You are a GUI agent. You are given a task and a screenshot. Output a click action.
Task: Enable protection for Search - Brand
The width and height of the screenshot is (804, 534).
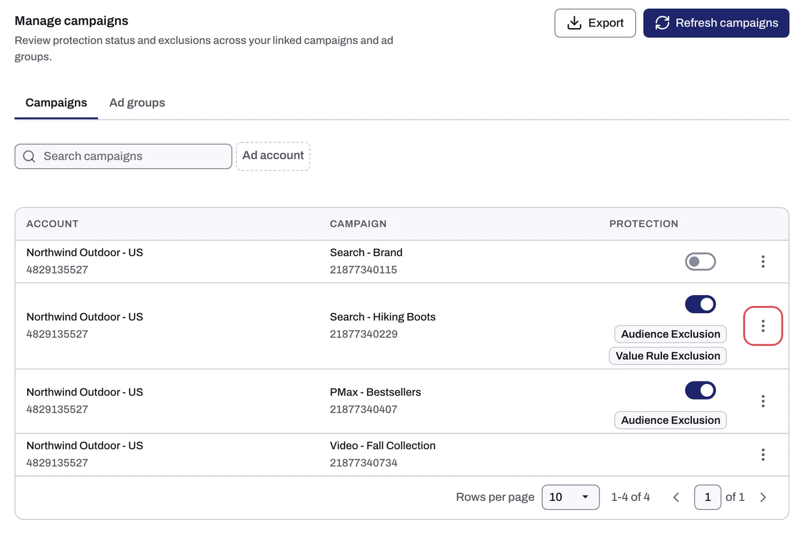point(700,261)
